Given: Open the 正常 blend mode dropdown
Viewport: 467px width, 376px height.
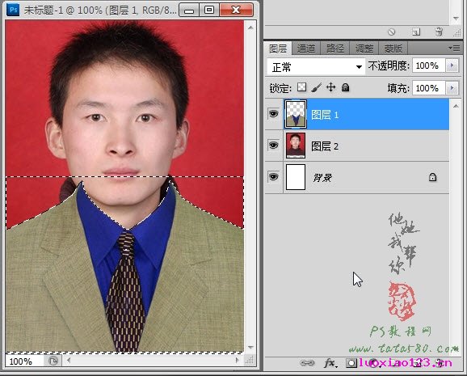Looking at the screenshot, I should 316,67.
